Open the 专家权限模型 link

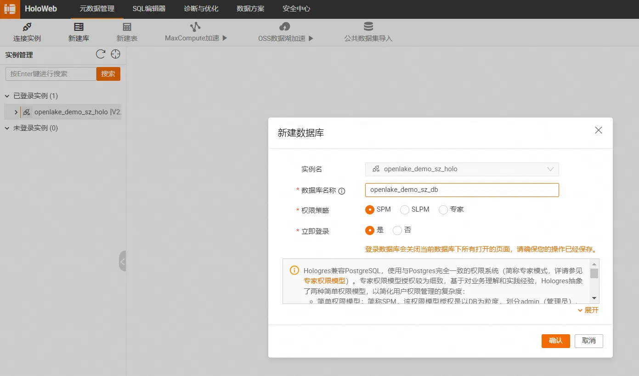point(324,281)
